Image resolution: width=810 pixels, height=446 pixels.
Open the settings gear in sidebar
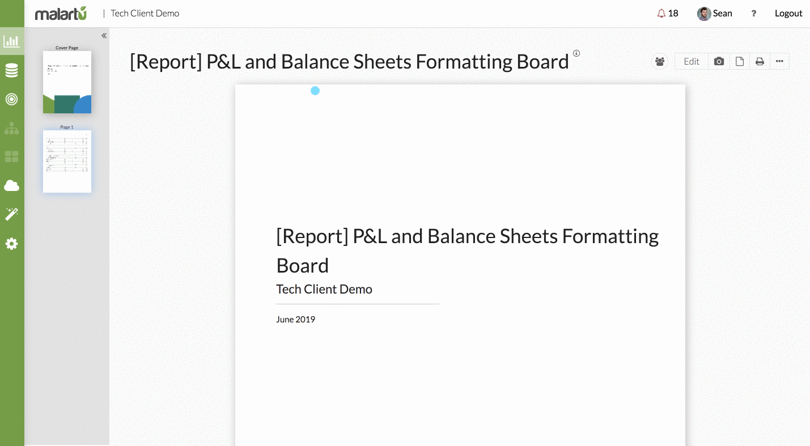tap(11, 244)
